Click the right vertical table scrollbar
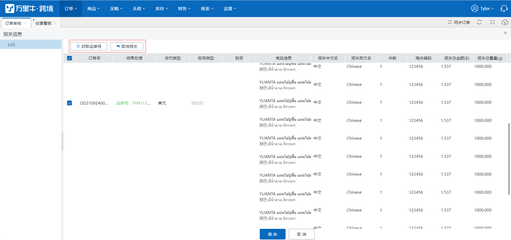The height and width of the screenshot is (240, 511). 509,159
